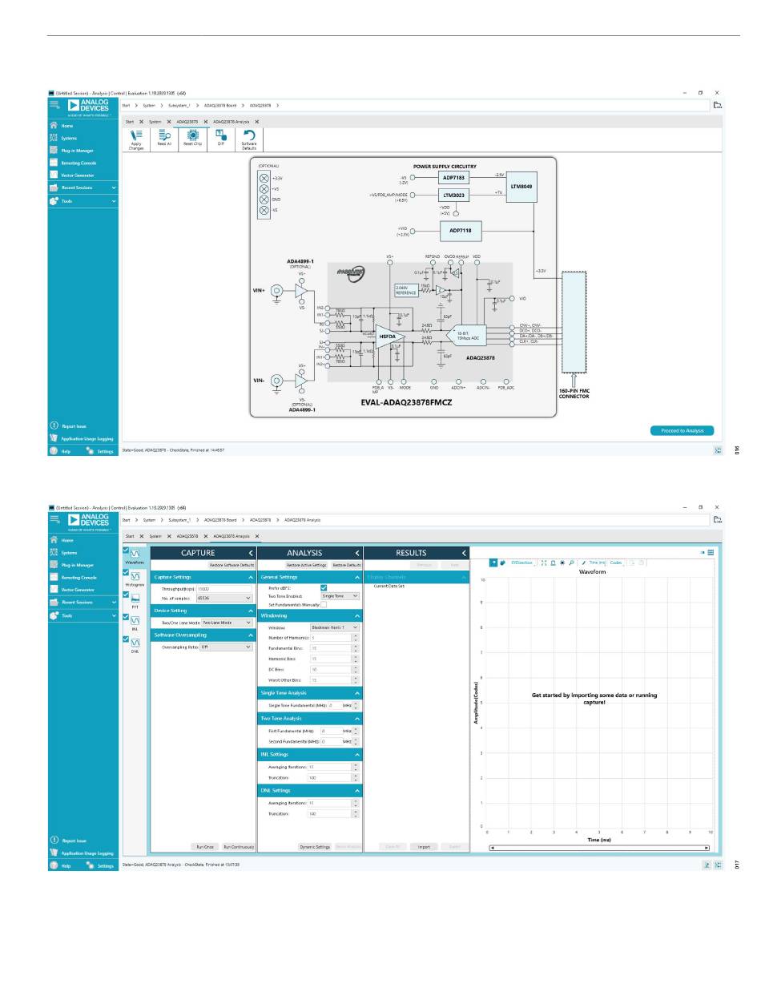
Task: Toggle the DNL checkbox
Action: [126, 639]
